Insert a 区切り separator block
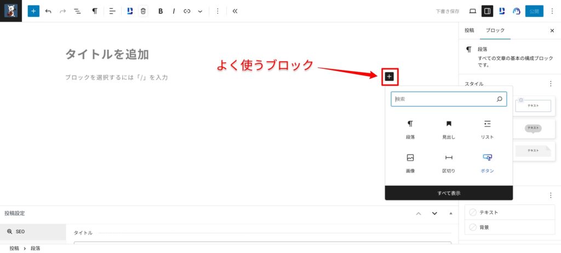This screenshot has width=561, height=253. [x=449, y=164]
